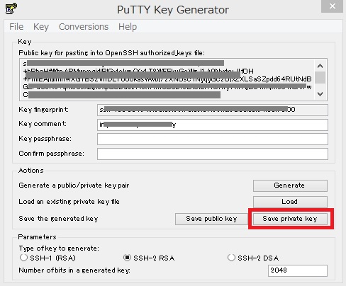The width and height of the screenshot is (346, 286).
Task: Click the number of bits field
Action: tap(298, 270)
